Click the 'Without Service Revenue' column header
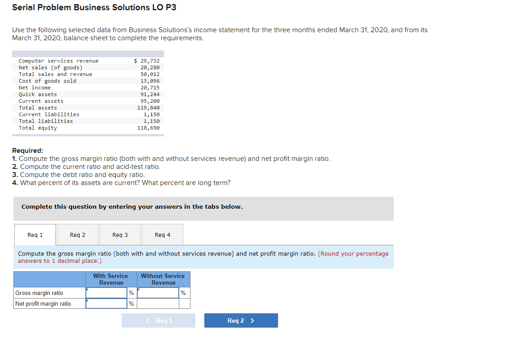 tap(163, 279)
